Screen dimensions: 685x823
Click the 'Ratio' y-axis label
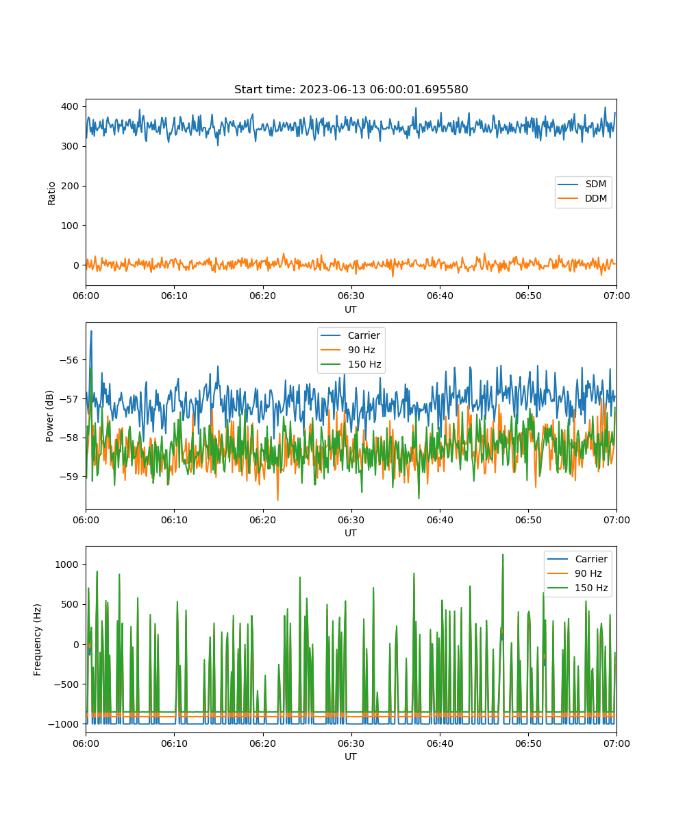coord(52,192)
